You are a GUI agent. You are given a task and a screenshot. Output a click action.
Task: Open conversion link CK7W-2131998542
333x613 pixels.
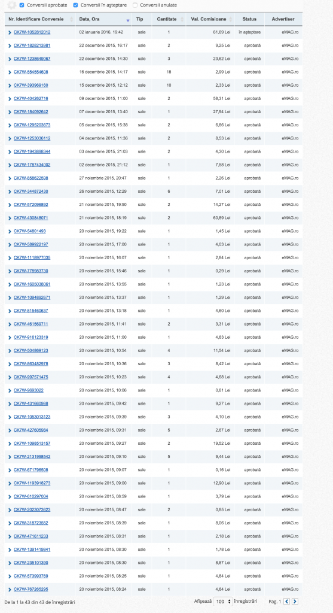coord(32,457)
